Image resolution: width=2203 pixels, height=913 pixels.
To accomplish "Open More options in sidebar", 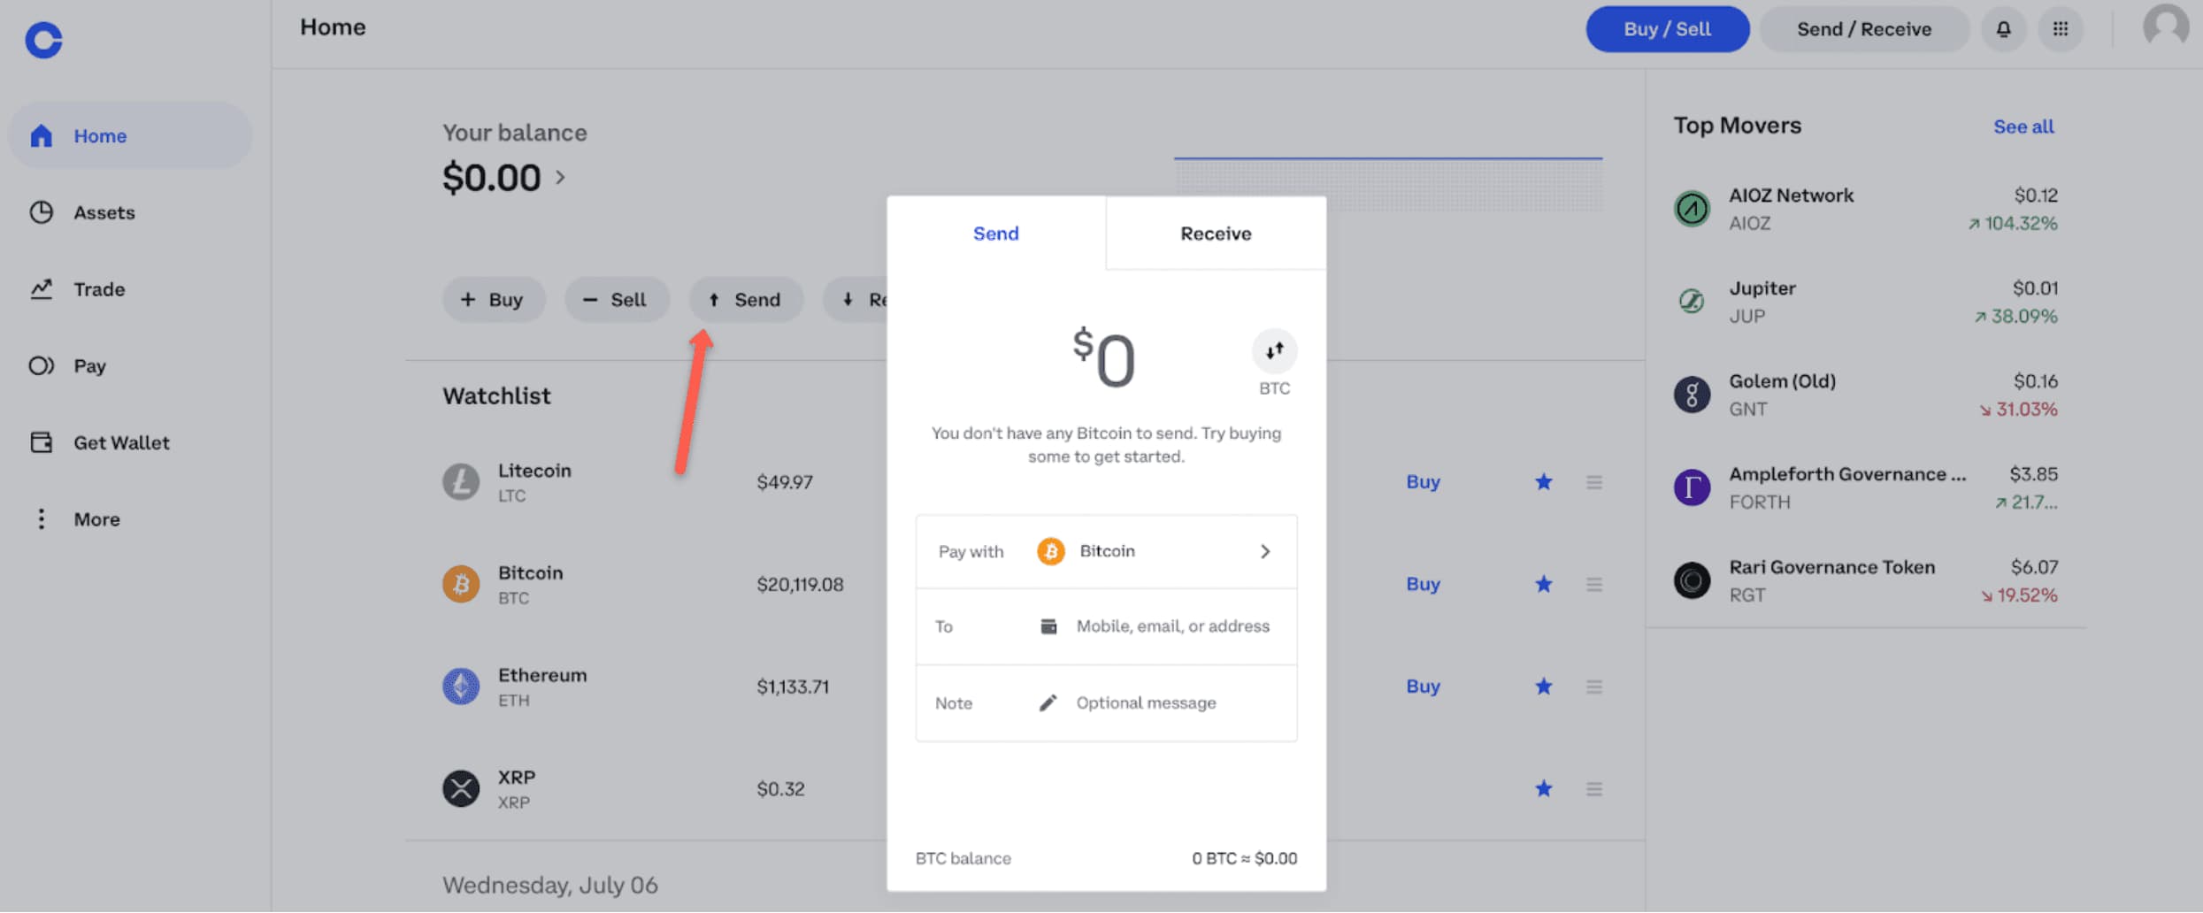I will click(130, 519).
